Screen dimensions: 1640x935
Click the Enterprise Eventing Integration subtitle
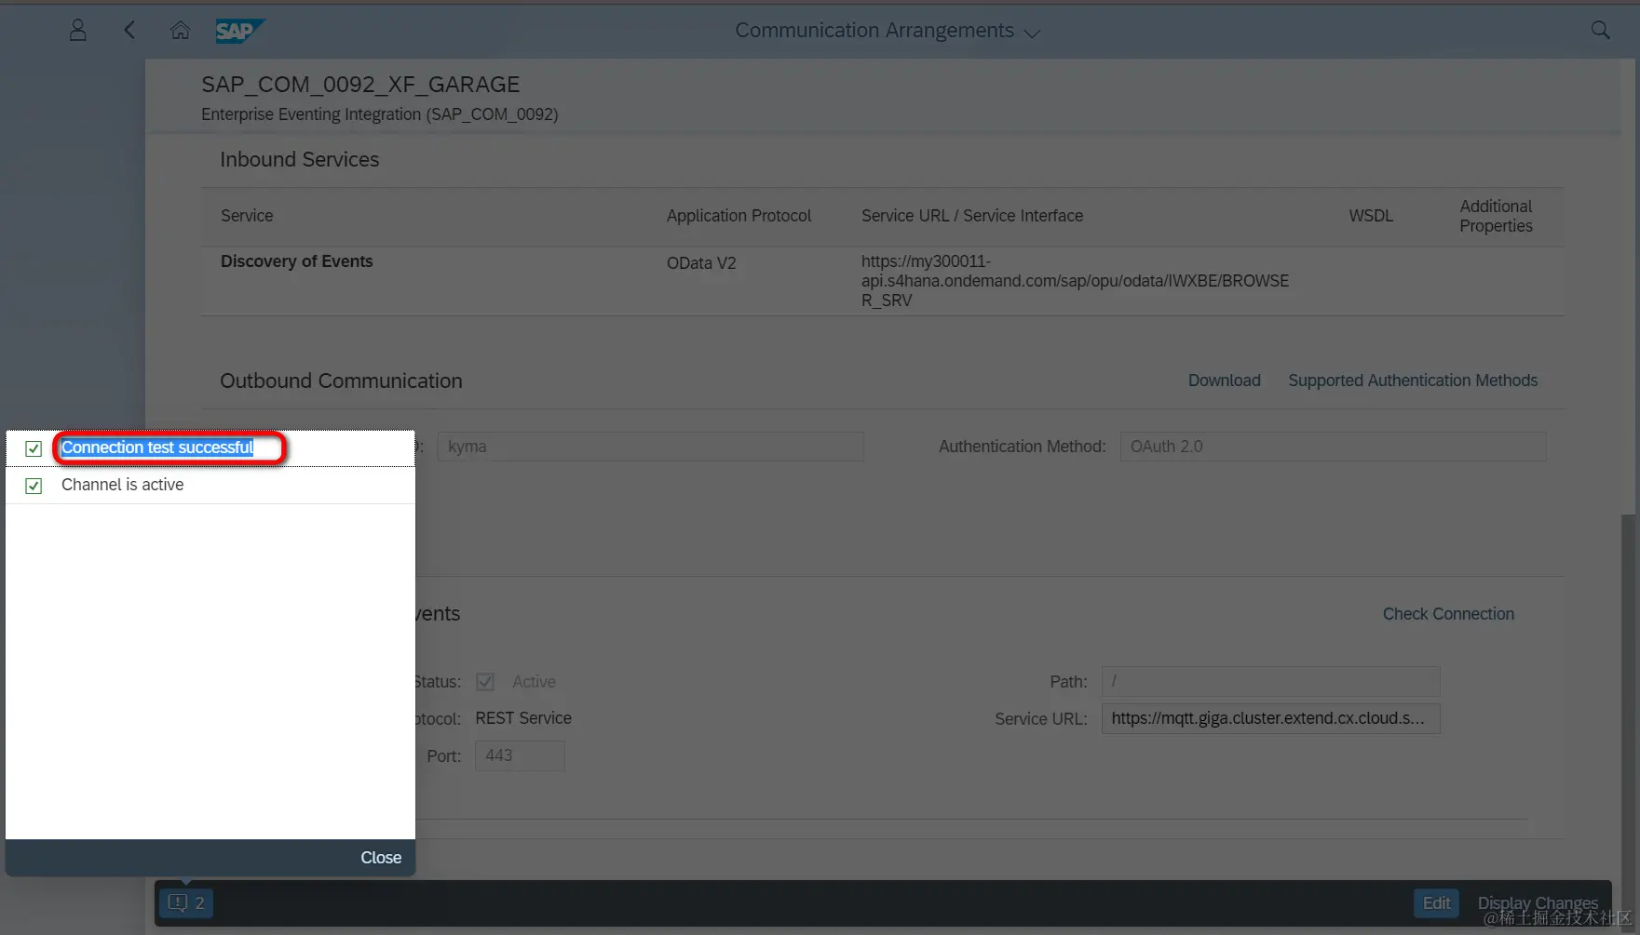380,114
